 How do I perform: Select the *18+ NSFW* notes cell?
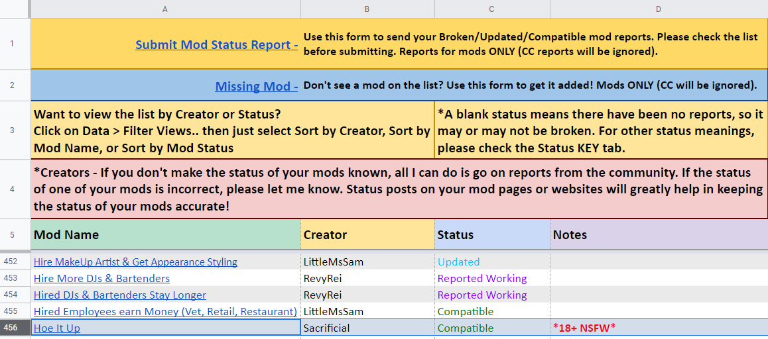click(659, 328)
